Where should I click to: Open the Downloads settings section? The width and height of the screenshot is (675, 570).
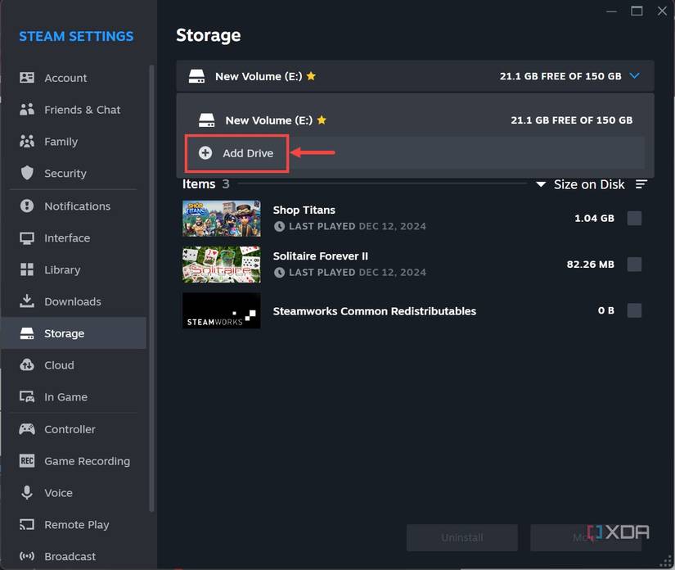pos(74,301)
